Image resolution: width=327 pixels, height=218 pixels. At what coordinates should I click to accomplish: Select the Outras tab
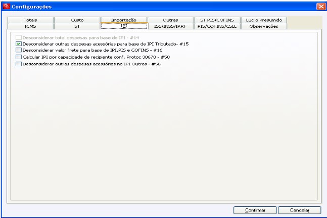pos(171,20)
